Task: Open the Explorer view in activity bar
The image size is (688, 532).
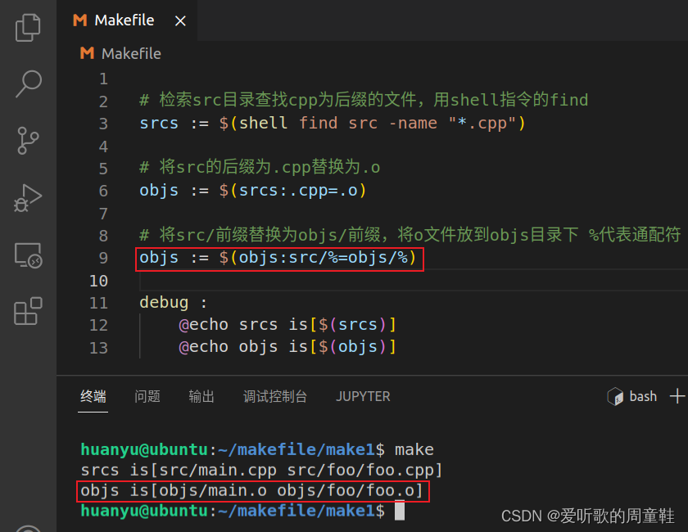Action: [28, 28]
